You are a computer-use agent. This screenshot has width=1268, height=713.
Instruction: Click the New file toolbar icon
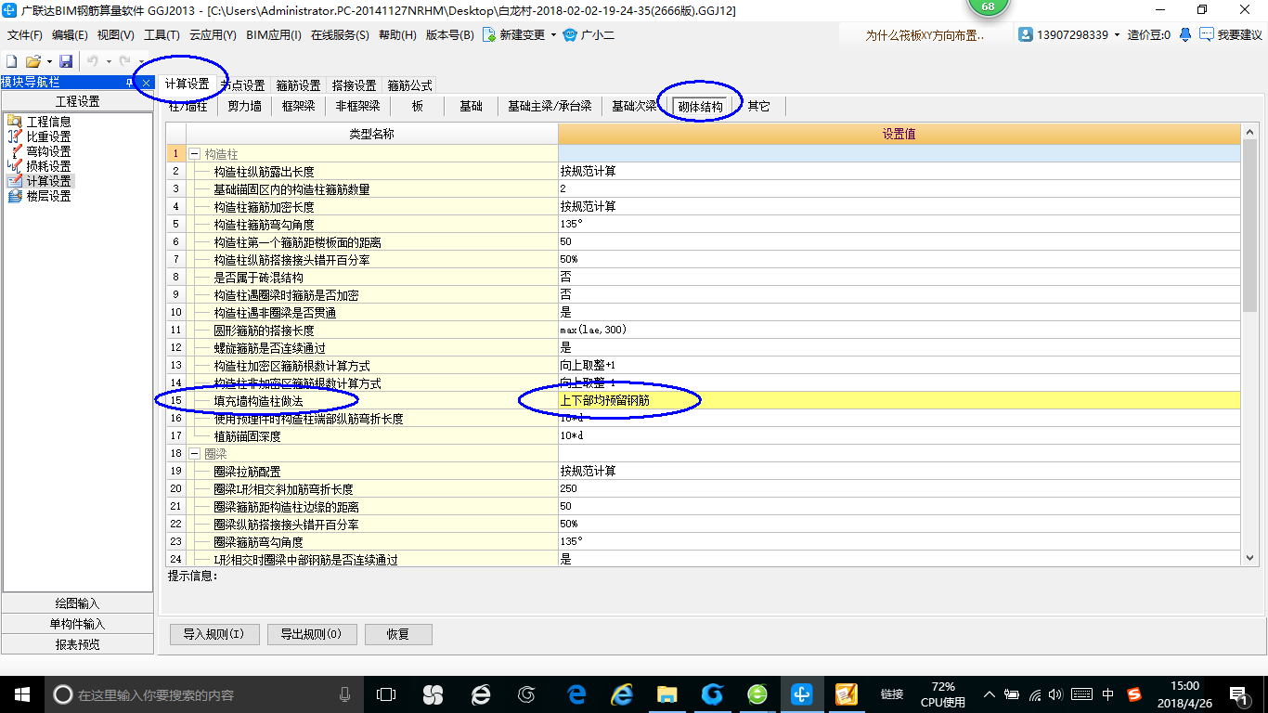[x=12, y=60]
